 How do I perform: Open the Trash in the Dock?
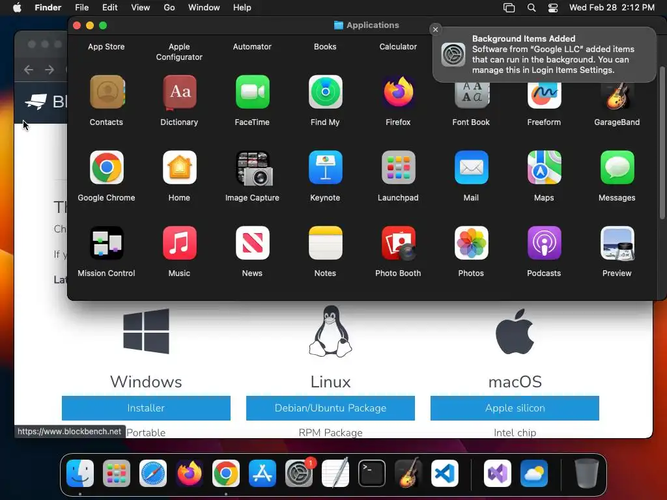point(587,473)
